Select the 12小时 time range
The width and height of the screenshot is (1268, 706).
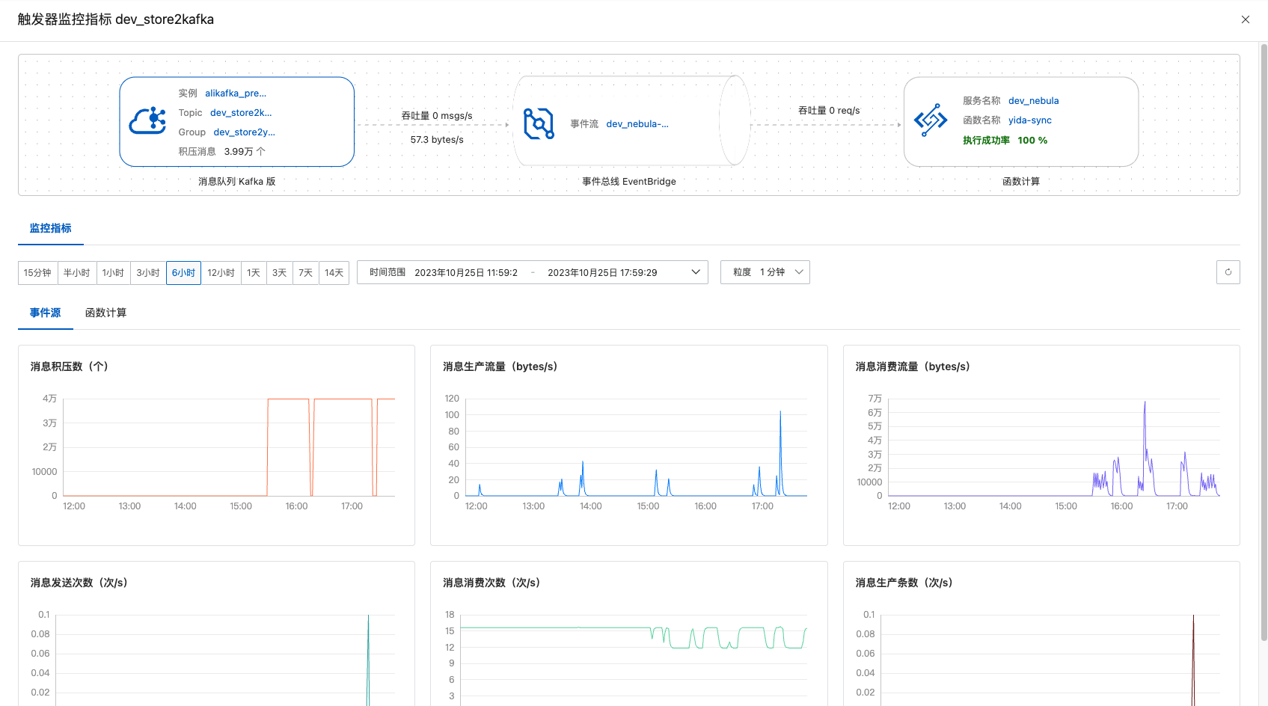coord(221,273)
